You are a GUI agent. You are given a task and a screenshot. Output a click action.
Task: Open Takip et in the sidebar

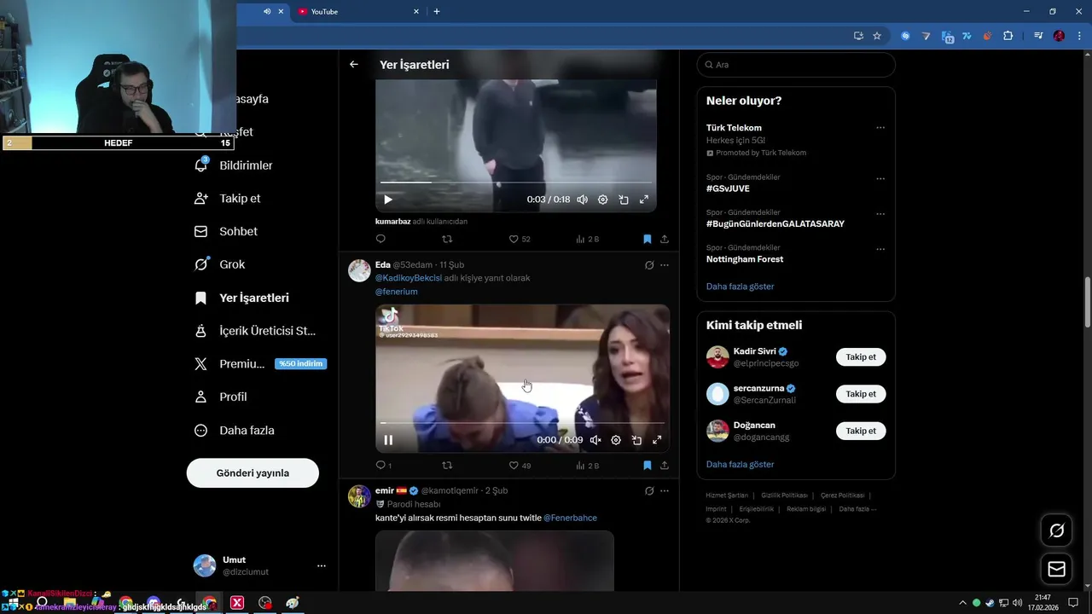click(x=228, y=198)
